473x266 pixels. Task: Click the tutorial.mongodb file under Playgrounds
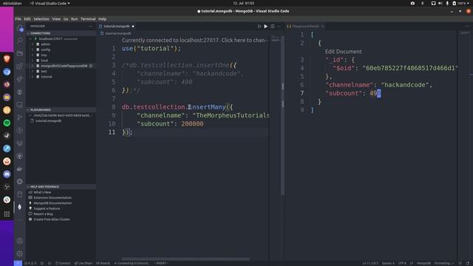click(x=48, y=120)
